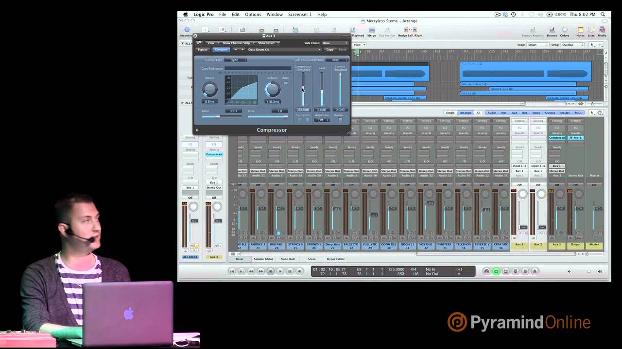Click the Inst mixer filter button
The image size is (622, 349).
pyautogui.click(x=504, y=113)
